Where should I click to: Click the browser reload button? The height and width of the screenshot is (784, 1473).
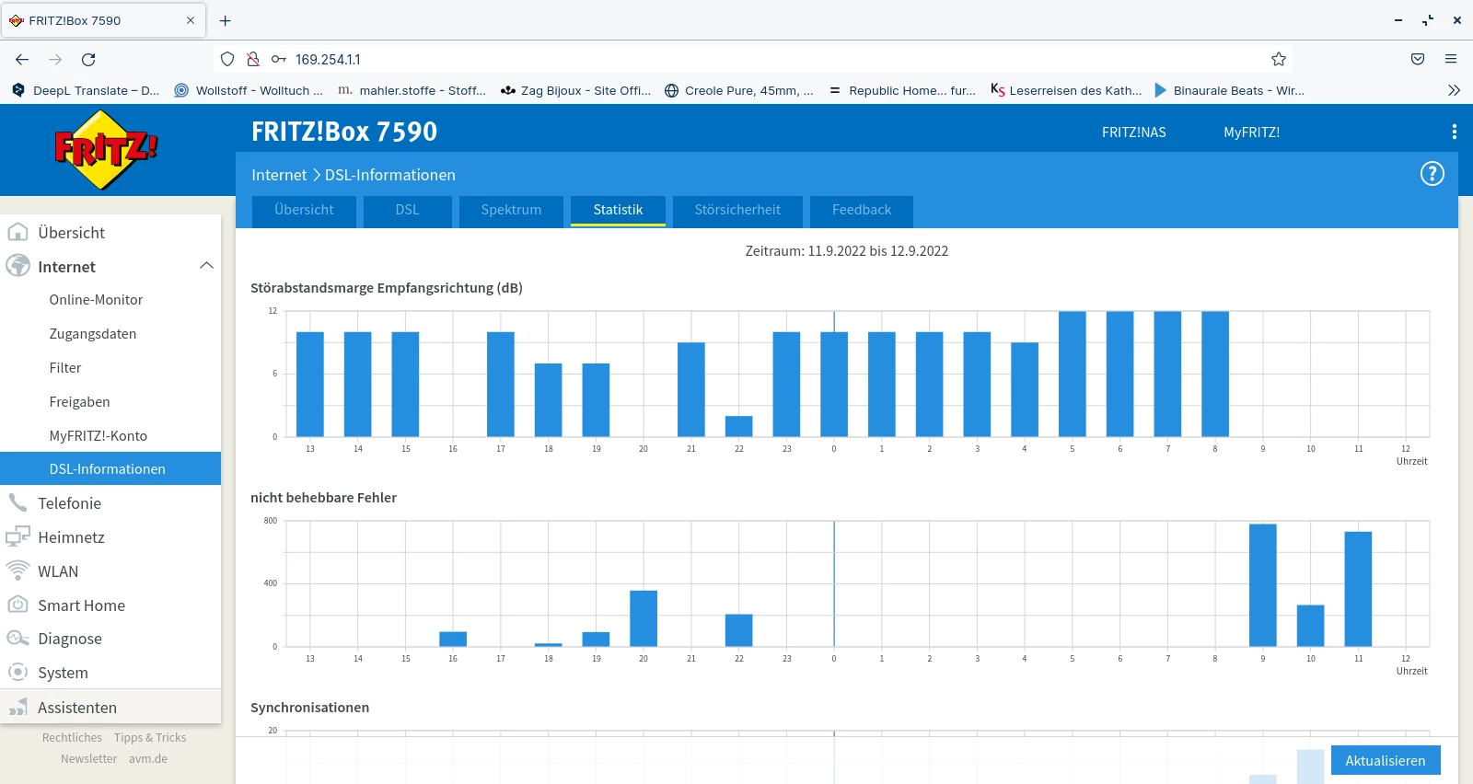(88, 60)
